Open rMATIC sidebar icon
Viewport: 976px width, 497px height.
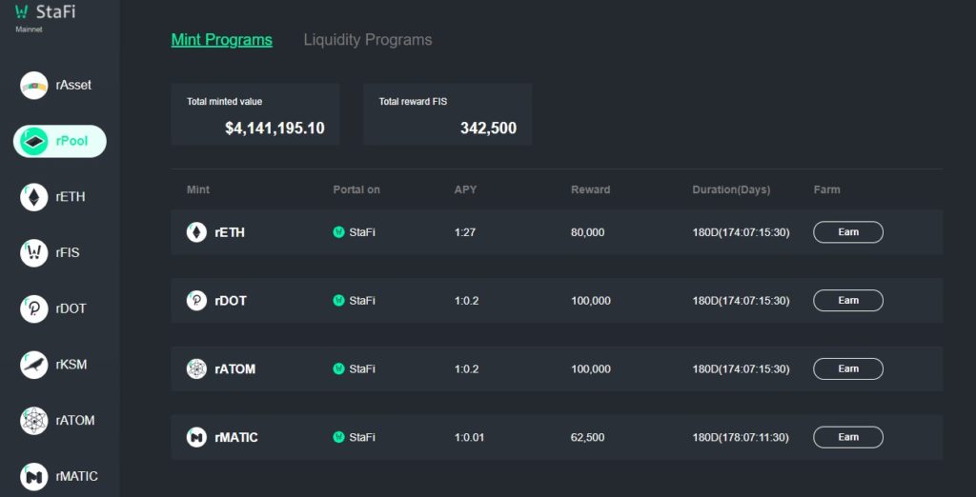click(33, 476)
